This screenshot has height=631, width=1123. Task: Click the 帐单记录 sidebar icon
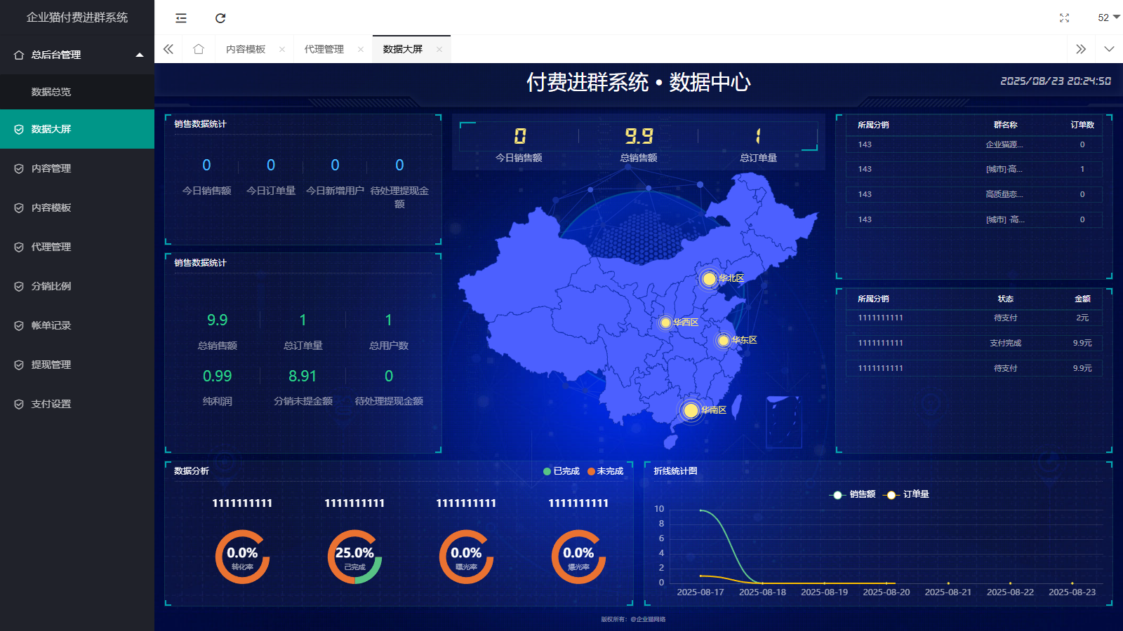point(19,325)
